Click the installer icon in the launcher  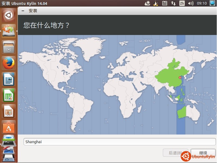pos(9,31)
